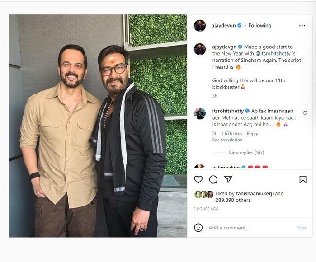Image resolution: width=316 pixels, height=262 pixels.
Task: Expand View replies (147)
Action: click(x=246, y=153)
